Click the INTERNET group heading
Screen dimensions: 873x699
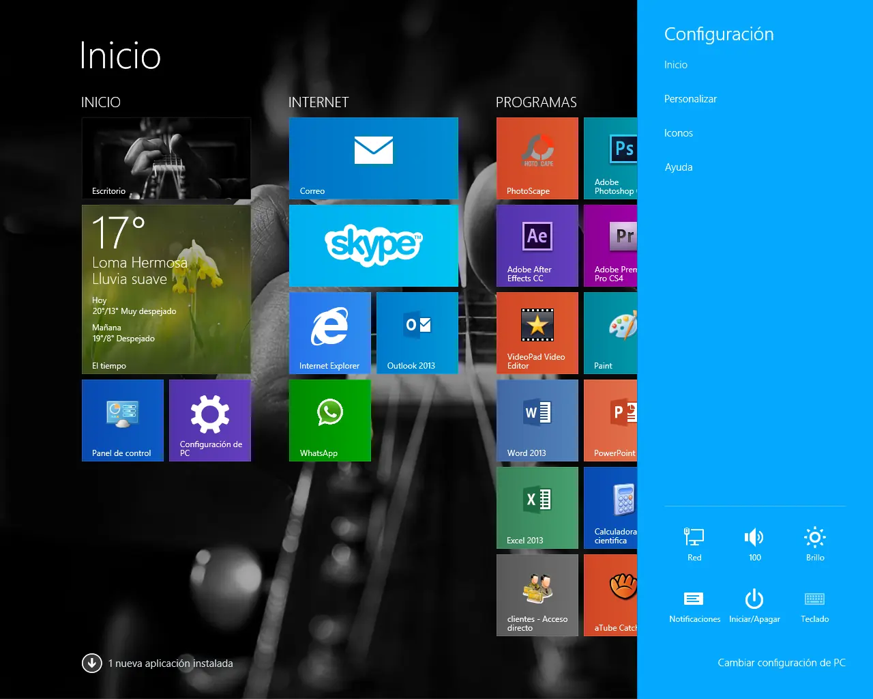point(319,102)
